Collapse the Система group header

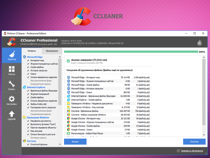pos(31,141)
